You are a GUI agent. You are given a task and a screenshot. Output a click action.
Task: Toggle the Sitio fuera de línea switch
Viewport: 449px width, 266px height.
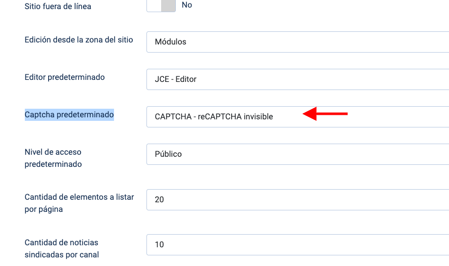click(x=161, y=6)
